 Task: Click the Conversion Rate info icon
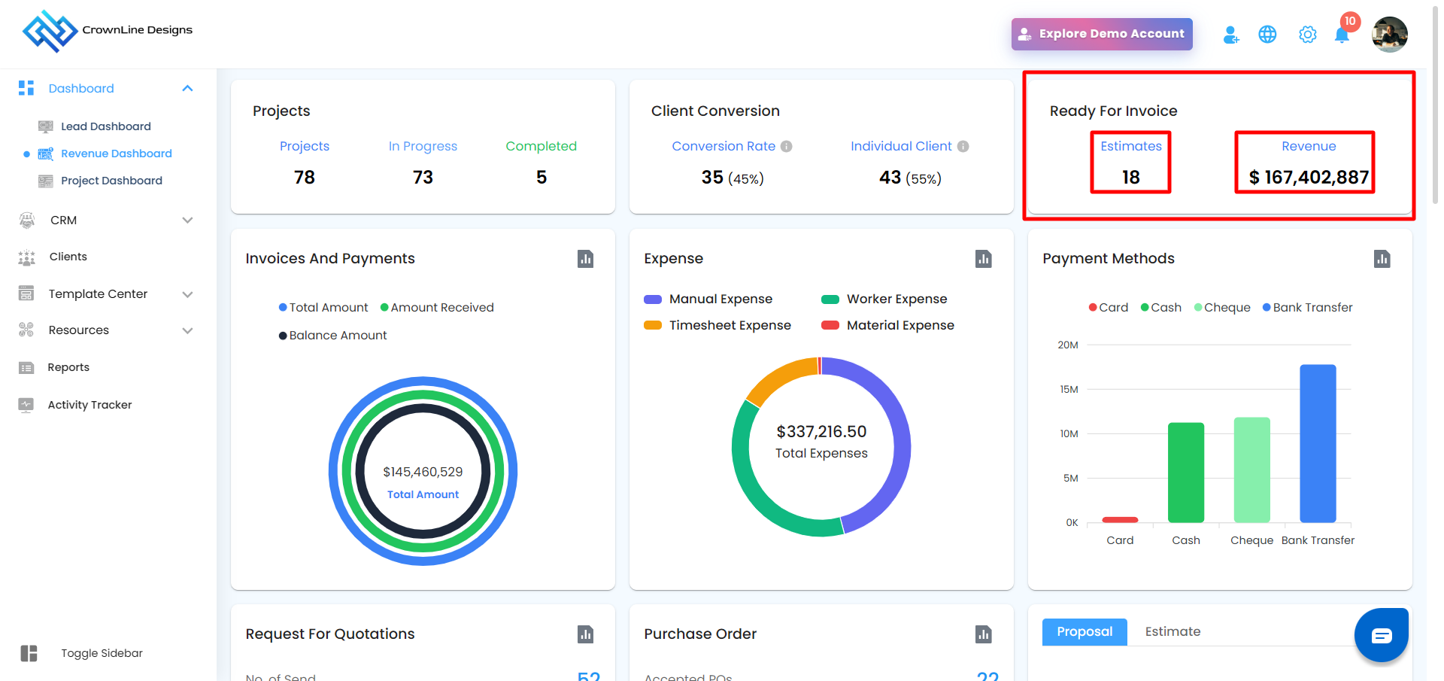coord(786,147)
